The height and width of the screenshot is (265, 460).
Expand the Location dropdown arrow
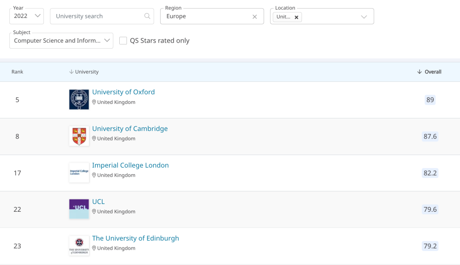pos(364,17)
